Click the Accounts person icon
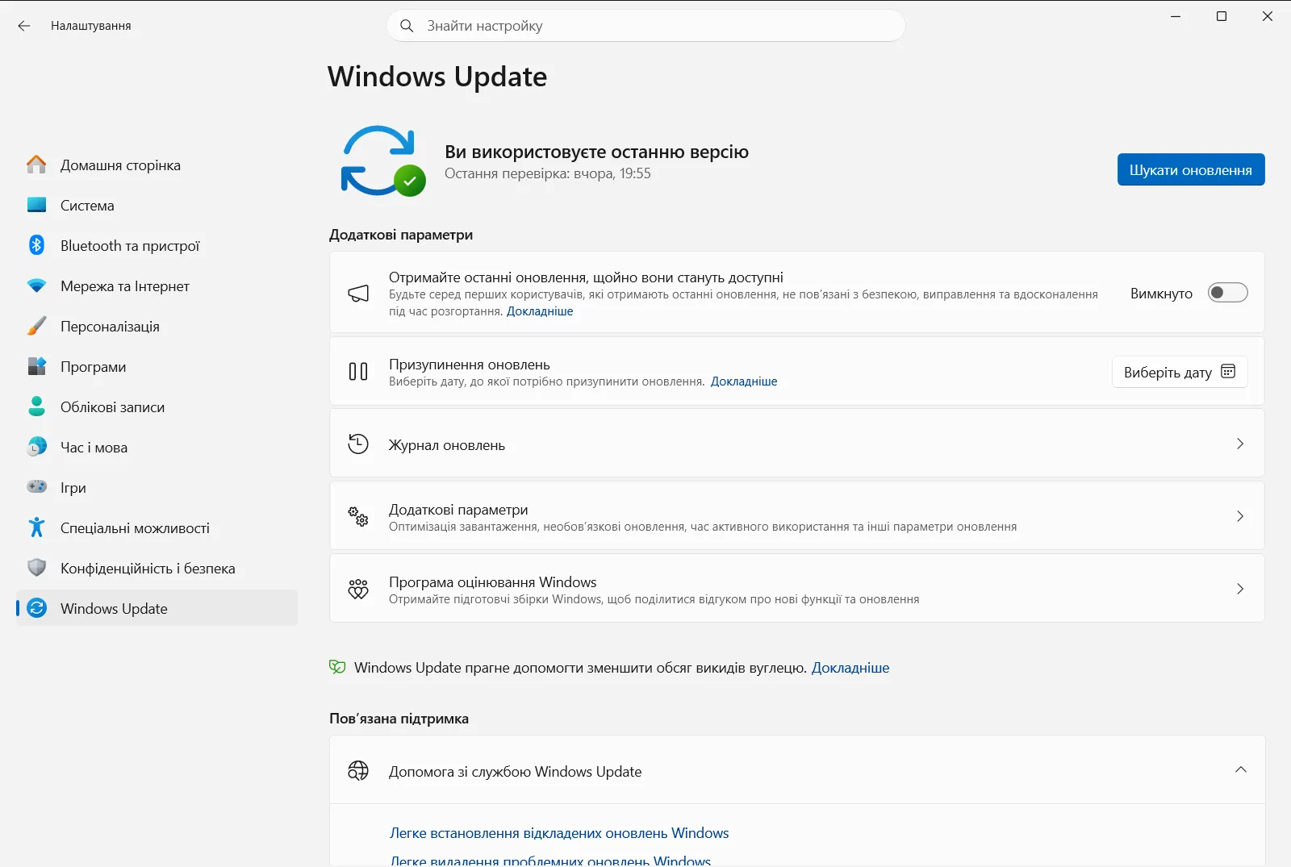 (x=36, y=406)
